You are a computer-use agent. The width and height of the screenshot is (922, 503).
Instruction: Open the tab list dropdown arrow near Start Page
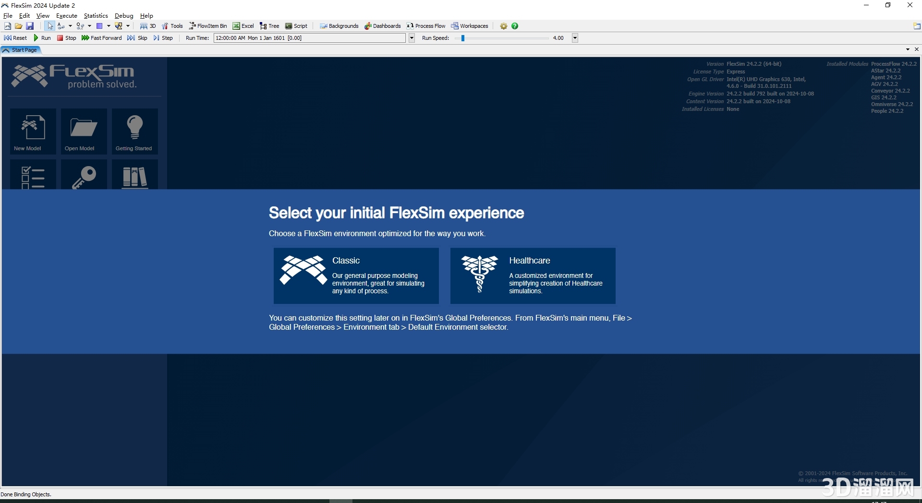point(908,49)
